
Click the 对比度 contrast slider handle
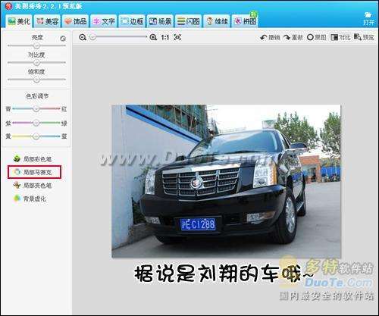tap(36, 62)
